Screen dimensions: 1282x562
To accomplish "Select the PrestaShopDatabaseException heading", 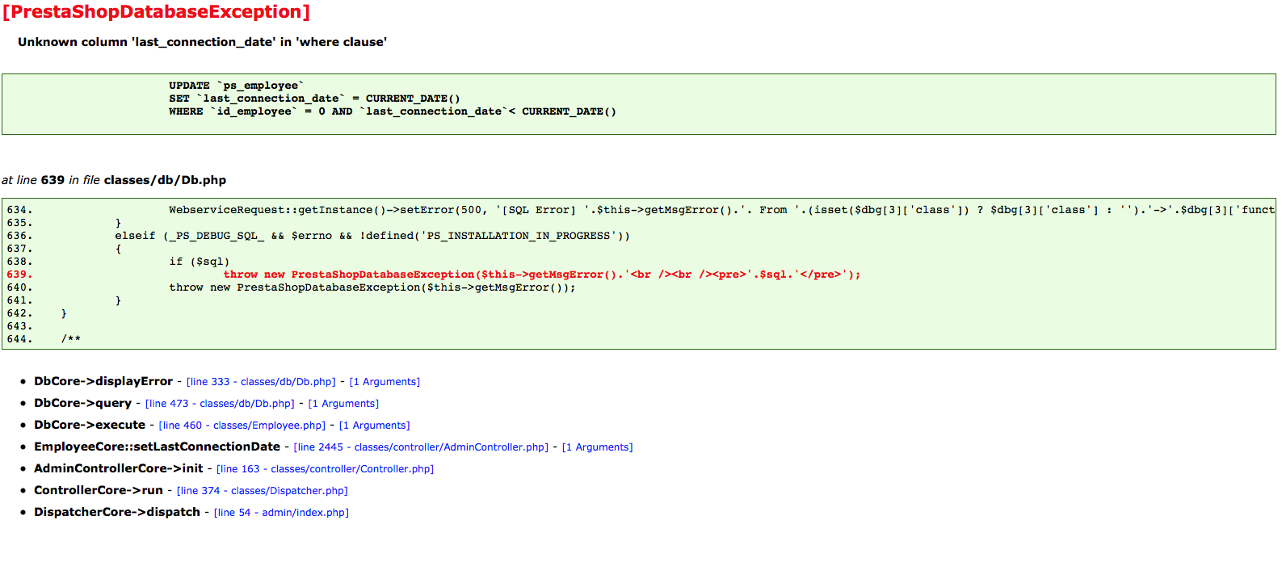I will [157, 12].
